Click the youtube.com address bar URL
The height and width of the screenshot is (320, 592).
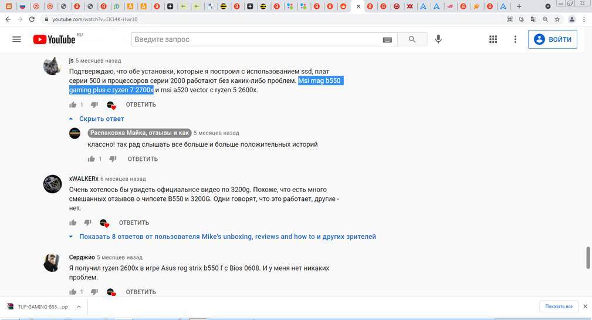click(95, 19)
